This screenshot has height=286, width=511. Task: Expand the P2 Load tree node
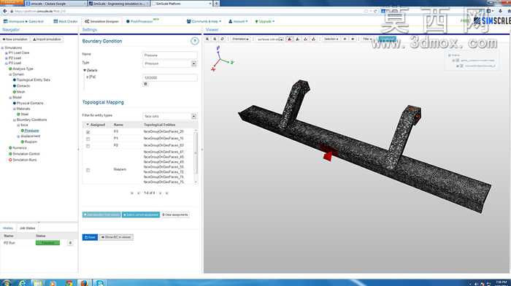click(6, 58)
